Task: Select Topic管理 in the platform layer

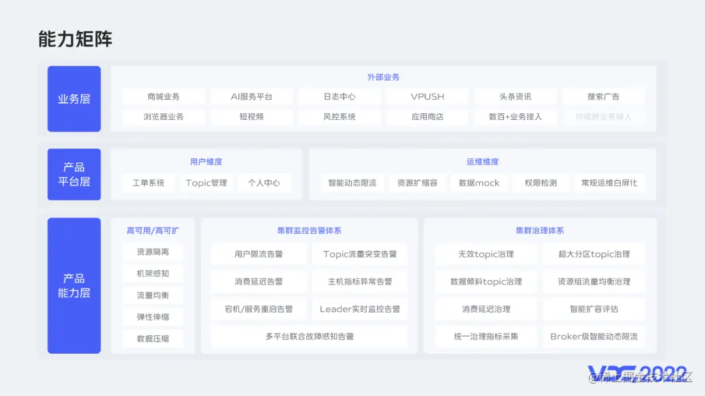Action: tap(206, 183)
